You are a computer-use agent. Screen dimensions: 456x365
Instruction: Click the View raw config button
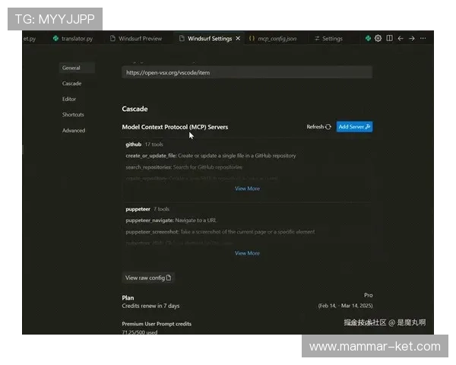149,278
